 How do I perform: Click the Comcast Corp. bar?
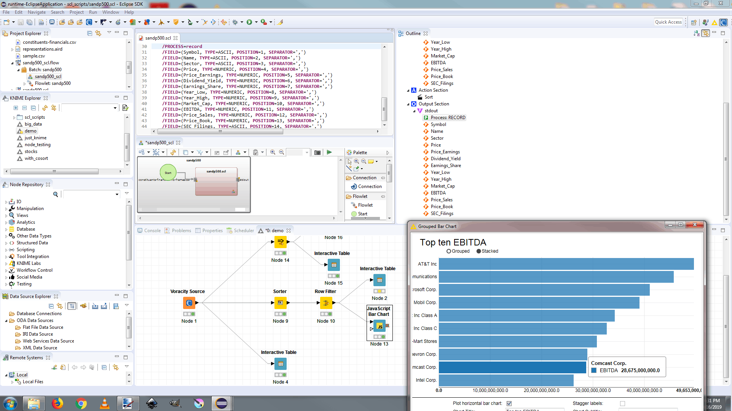tap(512, 367)
